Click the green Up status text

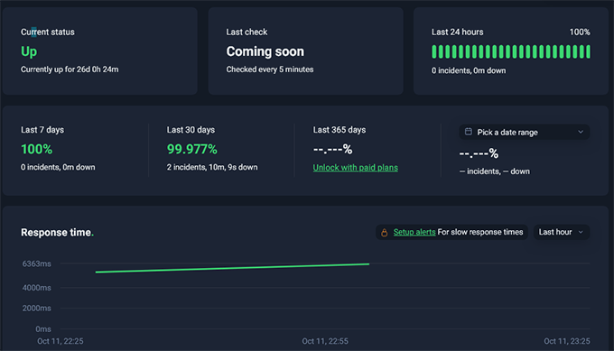[x=29, y=51]
